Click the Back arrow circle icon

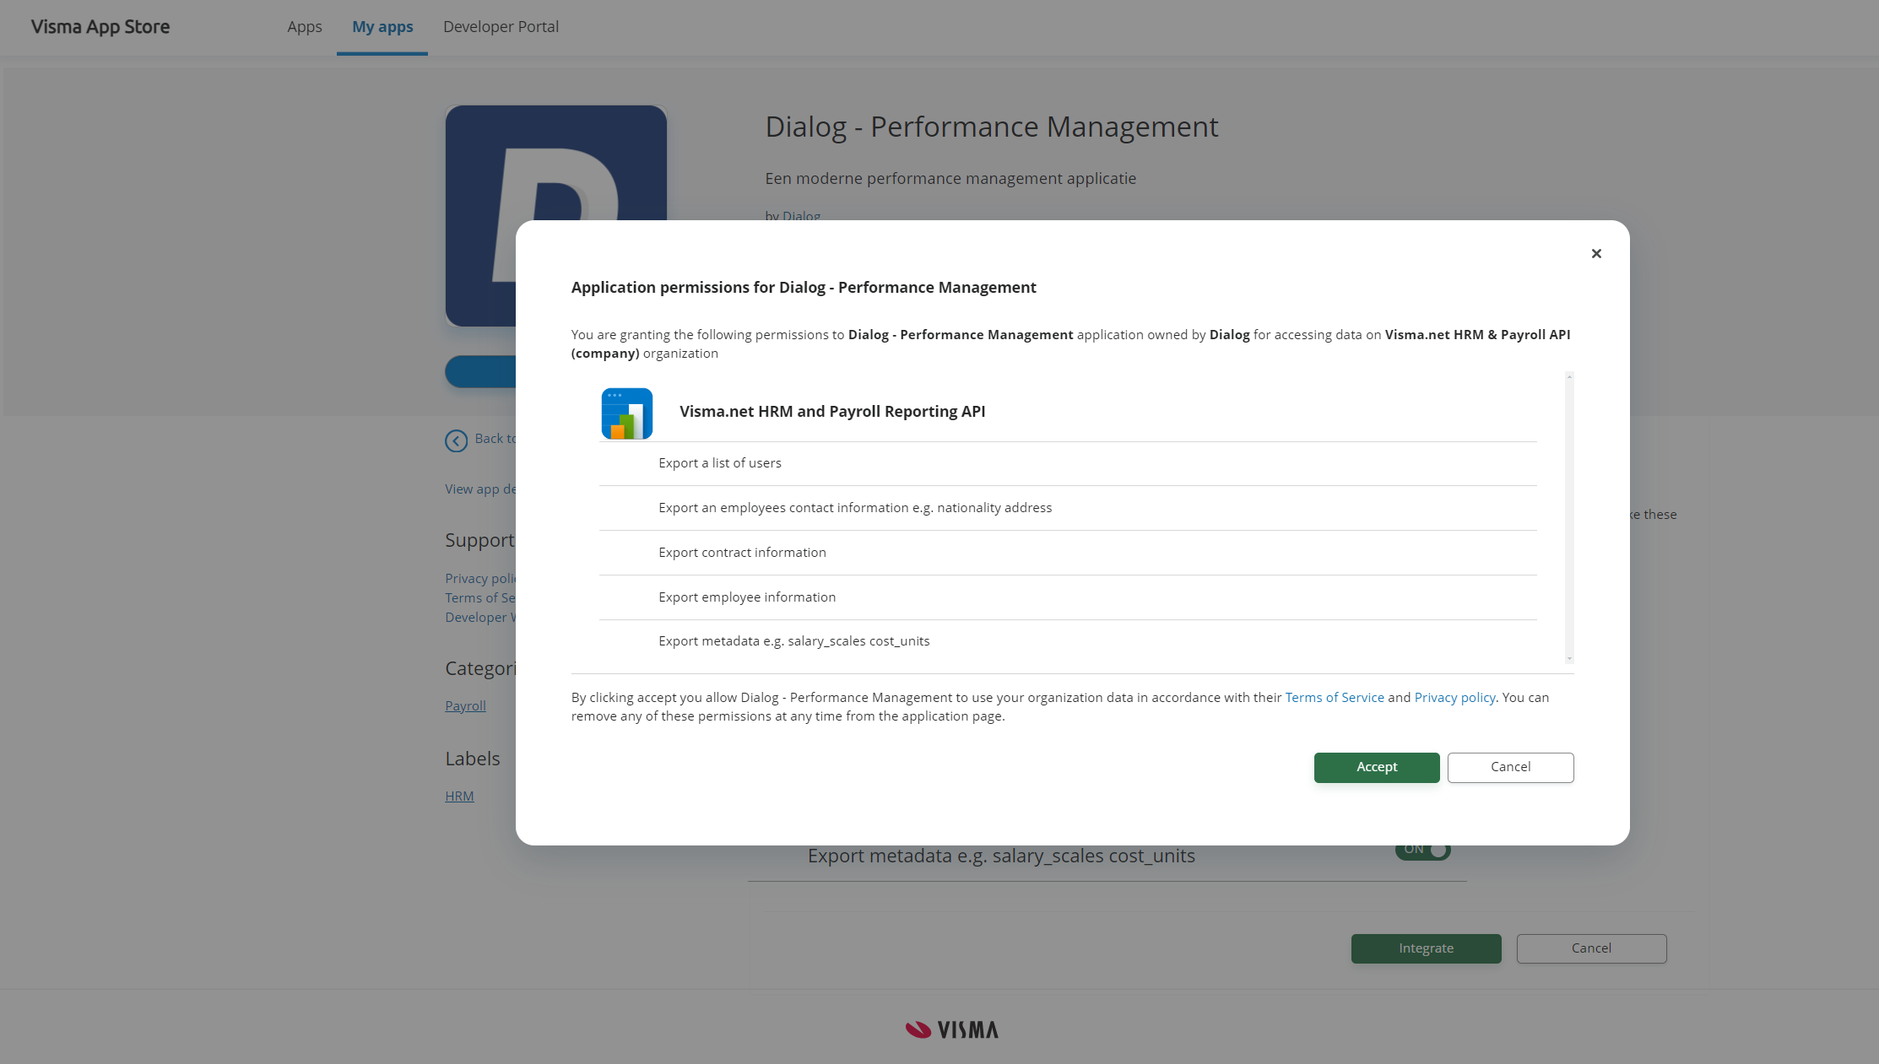pyautogui.click(x=456, y=440)
